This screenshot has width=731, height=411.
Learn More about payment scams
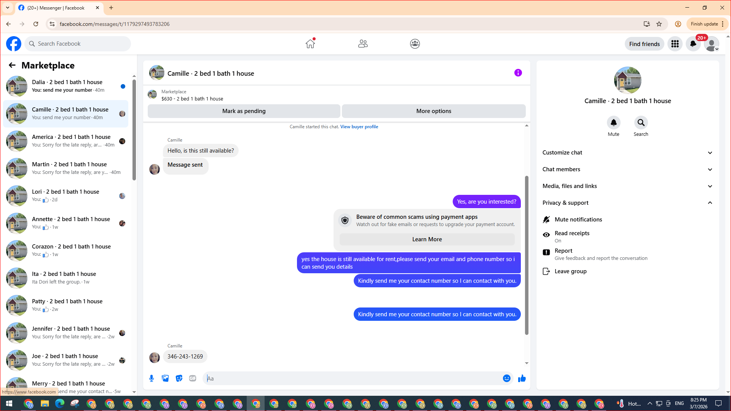pyautogui.click(x=427, y=239)
